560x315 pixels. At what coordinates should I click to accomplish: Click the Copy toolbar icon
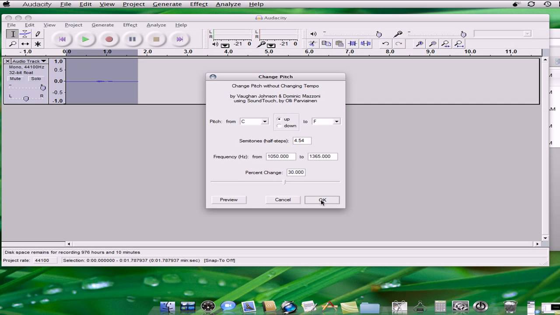tap(326, 43)
